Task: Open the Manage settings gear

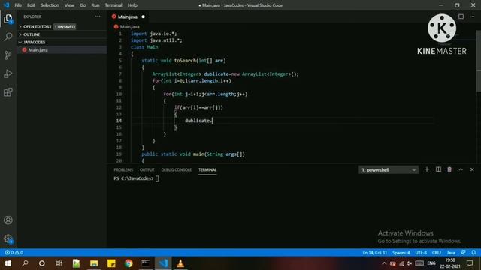Action: coord(8,238)
